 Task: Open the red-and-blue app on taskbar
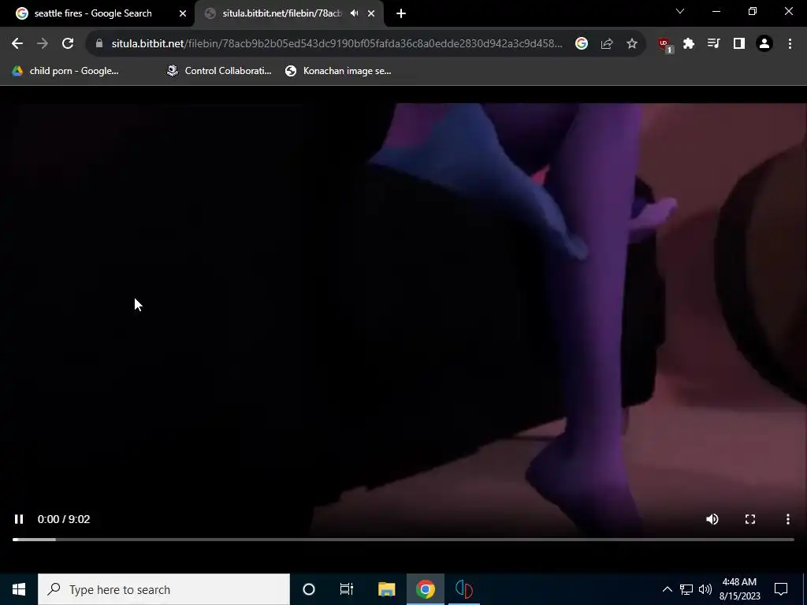coord(463,589)
